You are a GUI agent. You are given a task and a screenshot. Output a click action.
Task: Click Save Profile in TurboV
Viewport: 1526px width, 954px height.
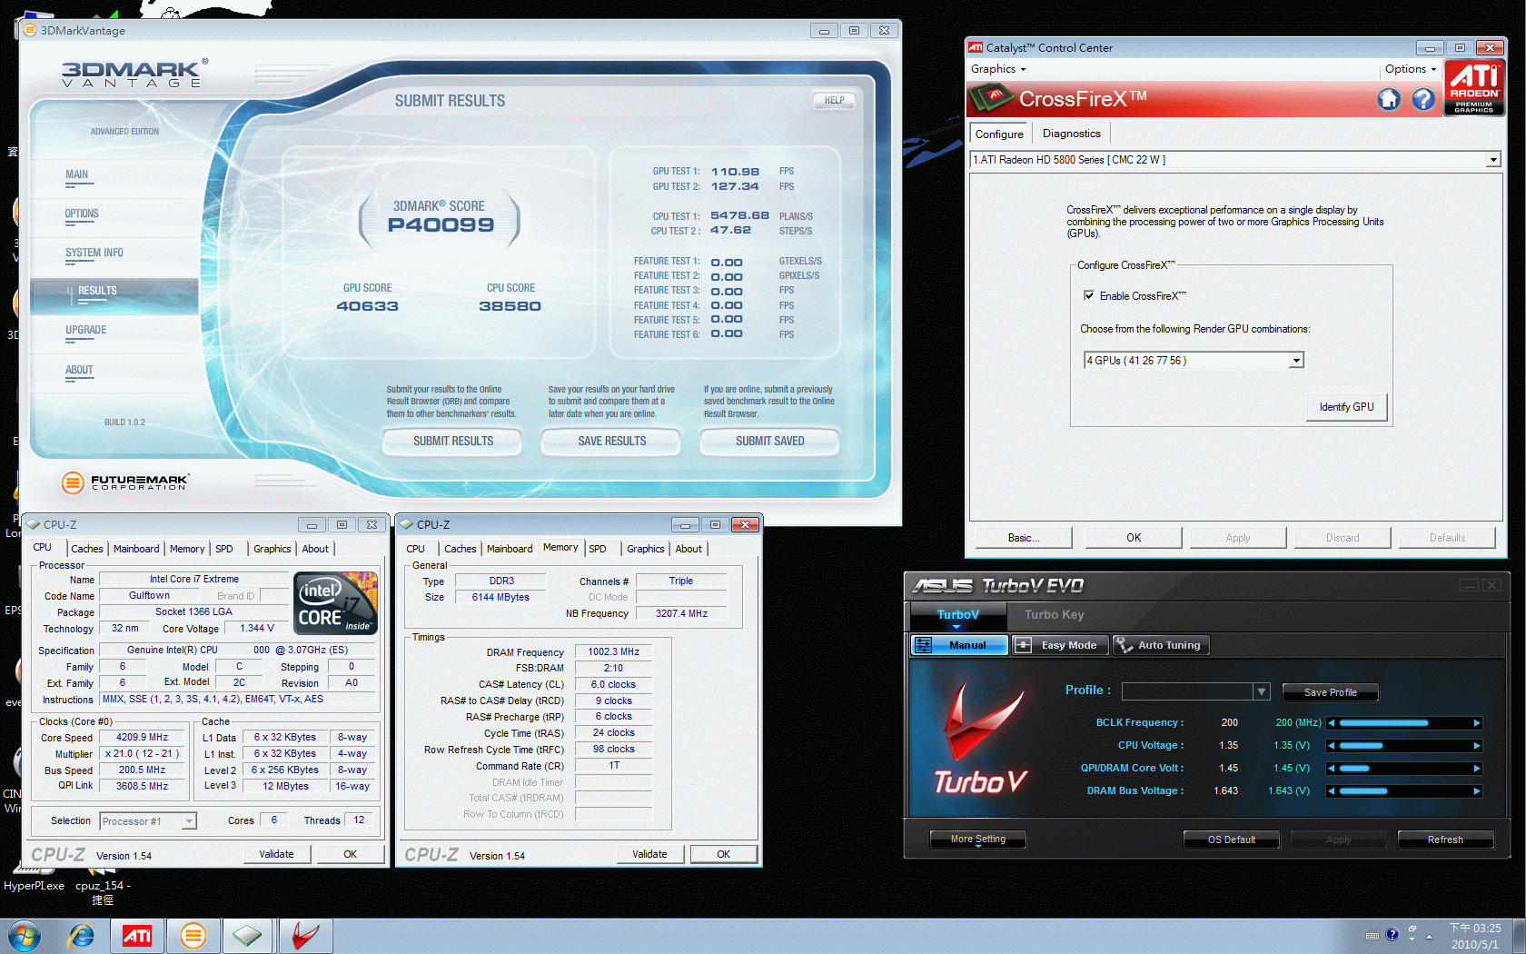pos(1330,692)
